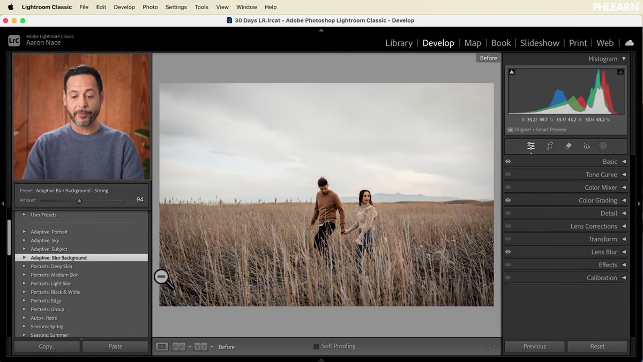Collapse left panel with edge arrow
Screen dimensions: 643x362
(x=3, y=203)
